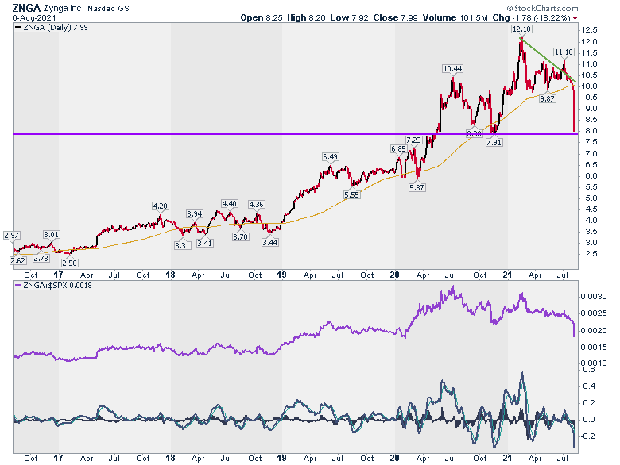Screen dimensions: 620x465
Task: Click the 3.31 price label
Action: click(182, 245)
